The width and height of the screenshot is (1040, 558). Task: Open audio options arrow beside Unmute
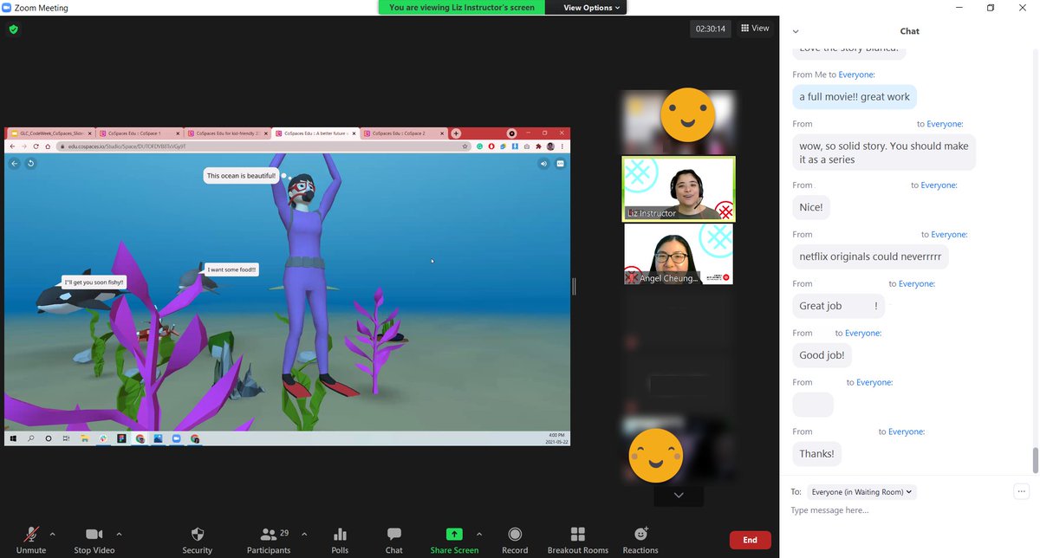[x=52, y=534]
